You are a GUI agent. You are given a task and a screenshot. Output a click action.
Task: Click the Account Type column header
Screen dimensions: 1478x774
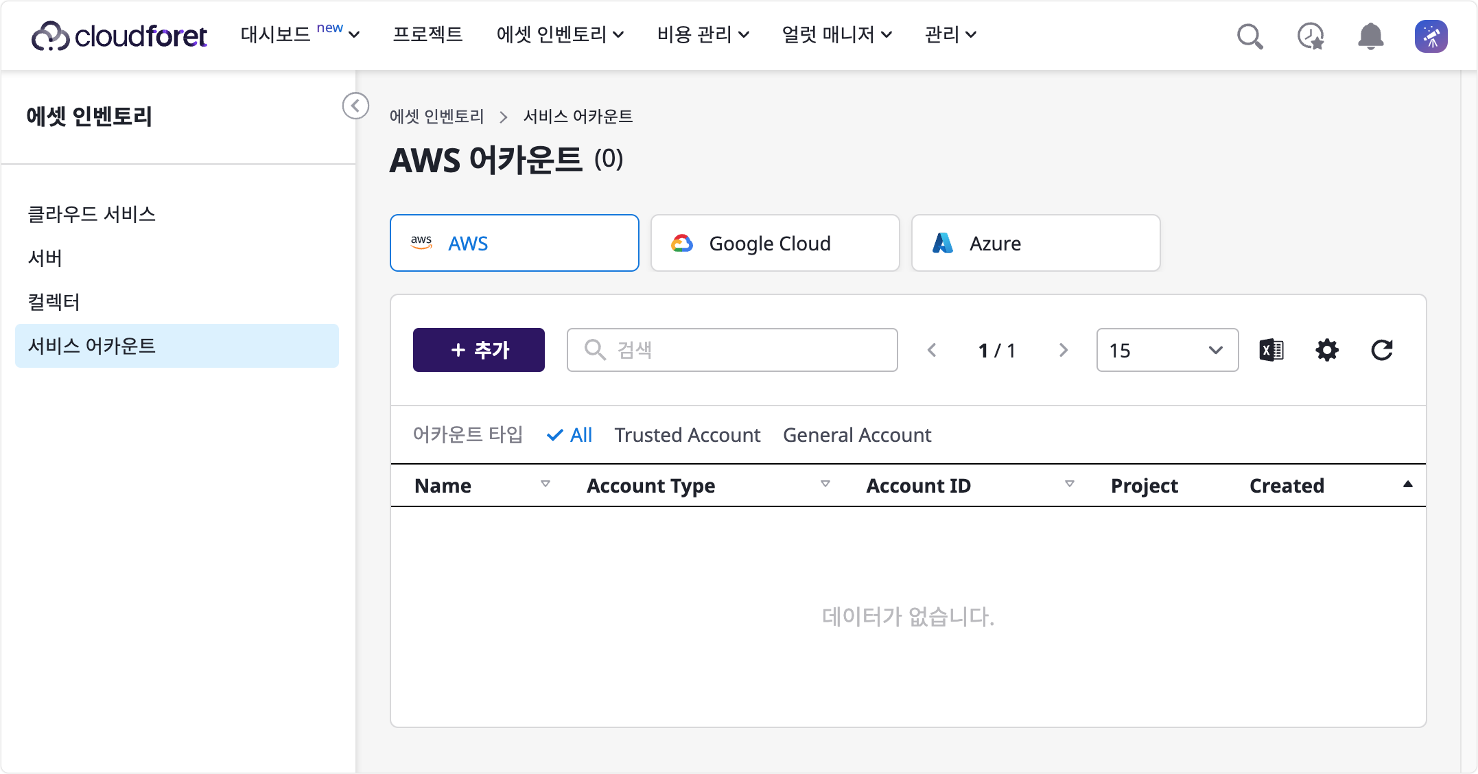coord(650,486)
